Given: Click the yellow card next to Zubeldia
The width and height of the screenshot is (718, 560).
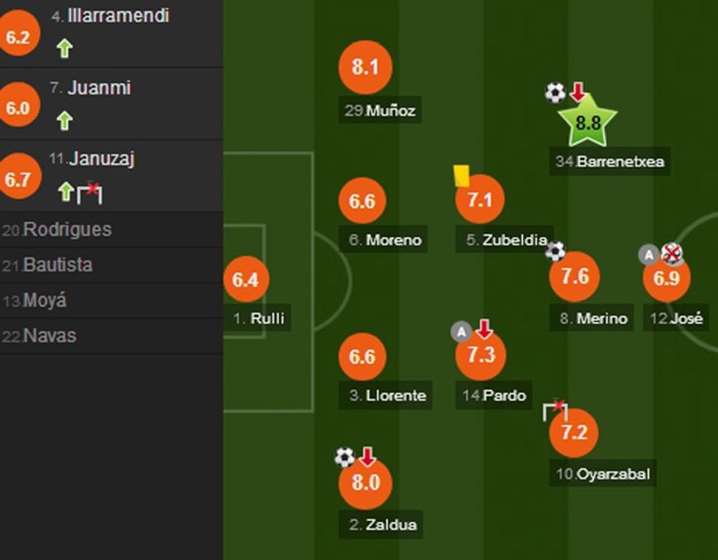Looking at the screenshot, I should tap(461, 176).
